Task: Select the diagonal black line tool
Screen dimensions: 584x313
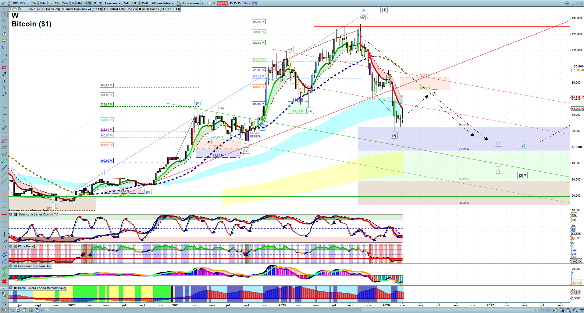Action: 4,168
